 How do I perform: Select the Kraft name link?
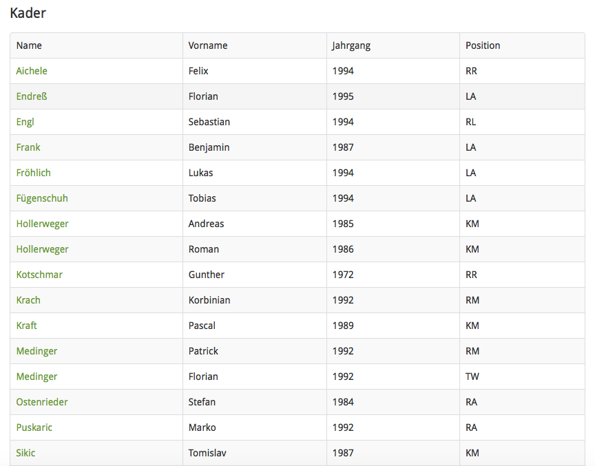(x=27, y=326)
